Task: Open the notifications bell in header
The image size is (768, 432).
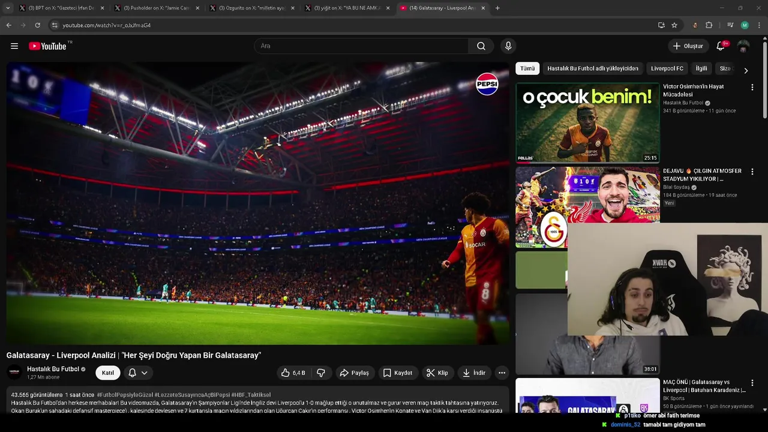Action: [721, 46]
